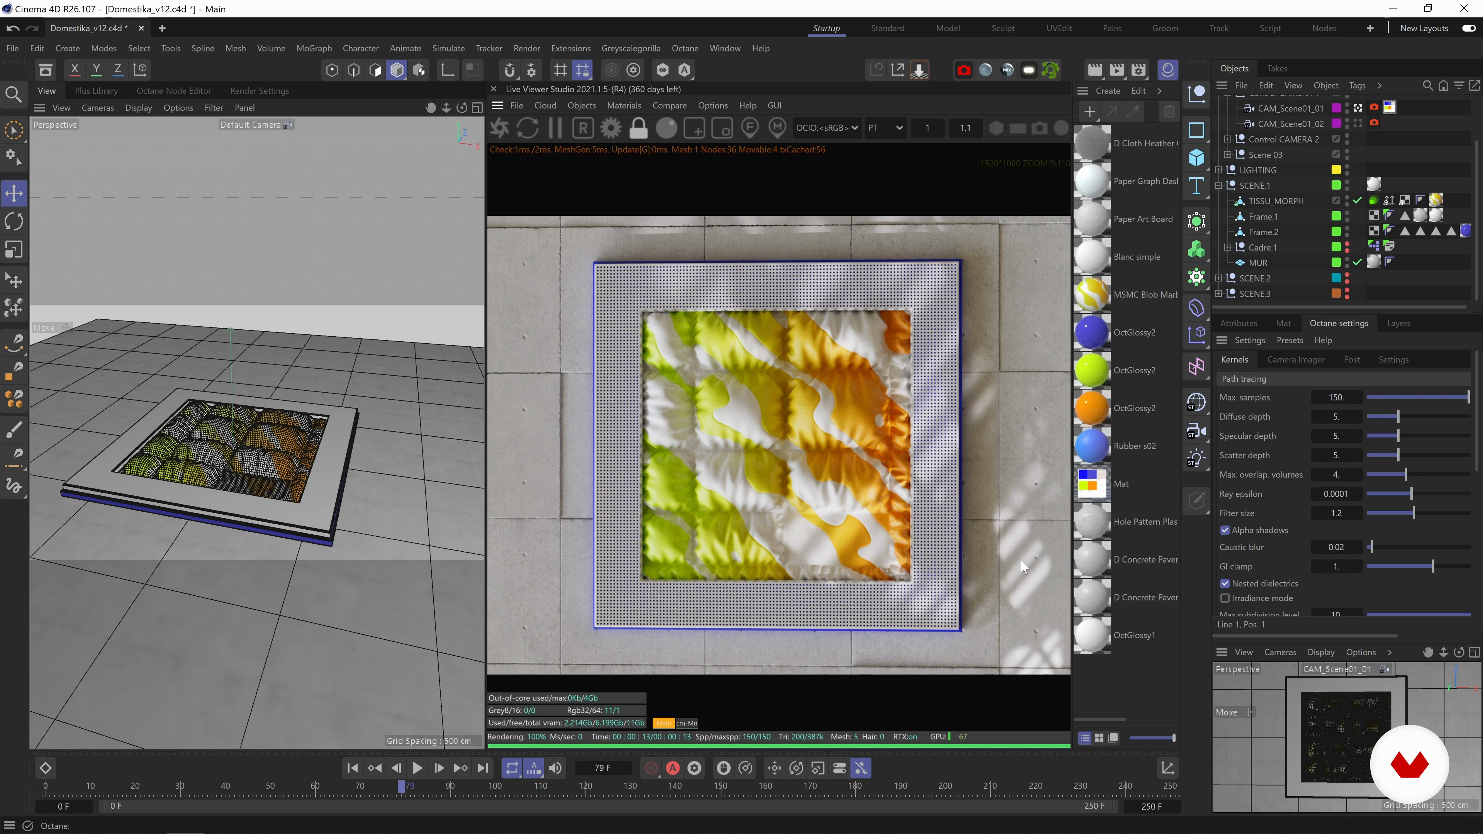The width and height of the screenshot is (1483, 834).
Task: Select the Rotate tool in left palette
Action: tap(14, 222)
